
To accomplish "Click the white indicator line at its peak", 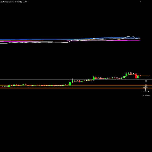I will (x=129, y=36).
